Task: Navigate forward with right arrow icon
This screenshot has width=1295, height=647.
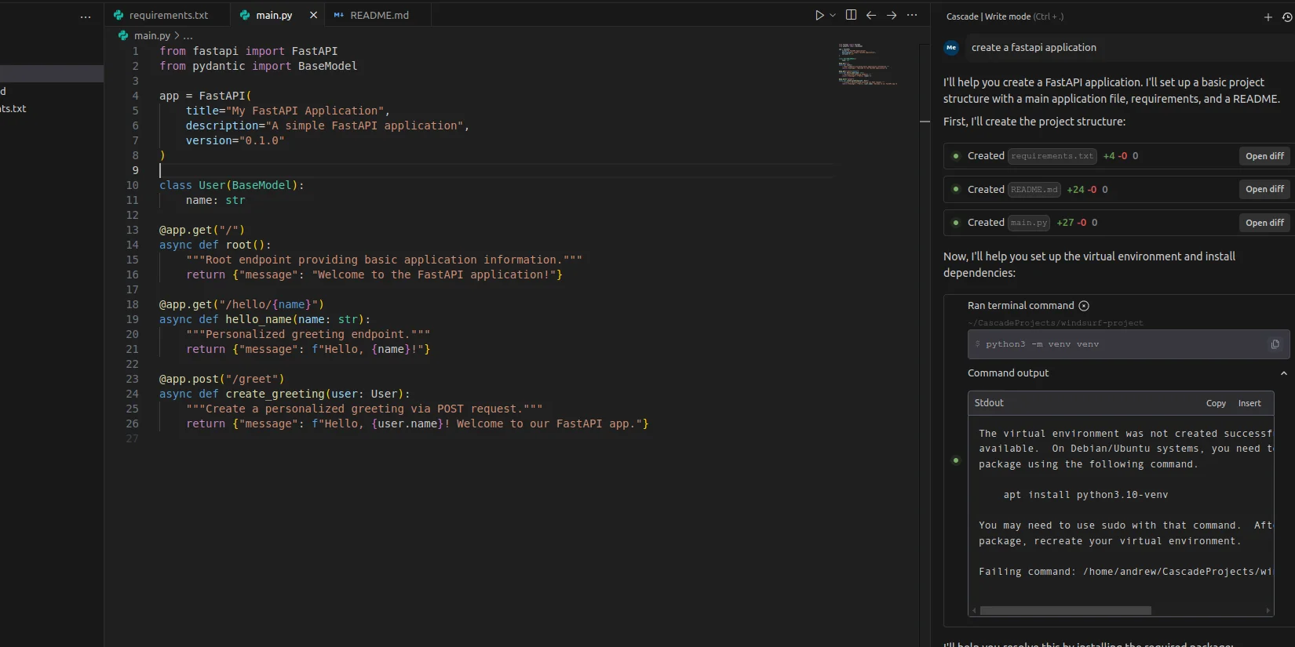Action: tap(892, 15)
